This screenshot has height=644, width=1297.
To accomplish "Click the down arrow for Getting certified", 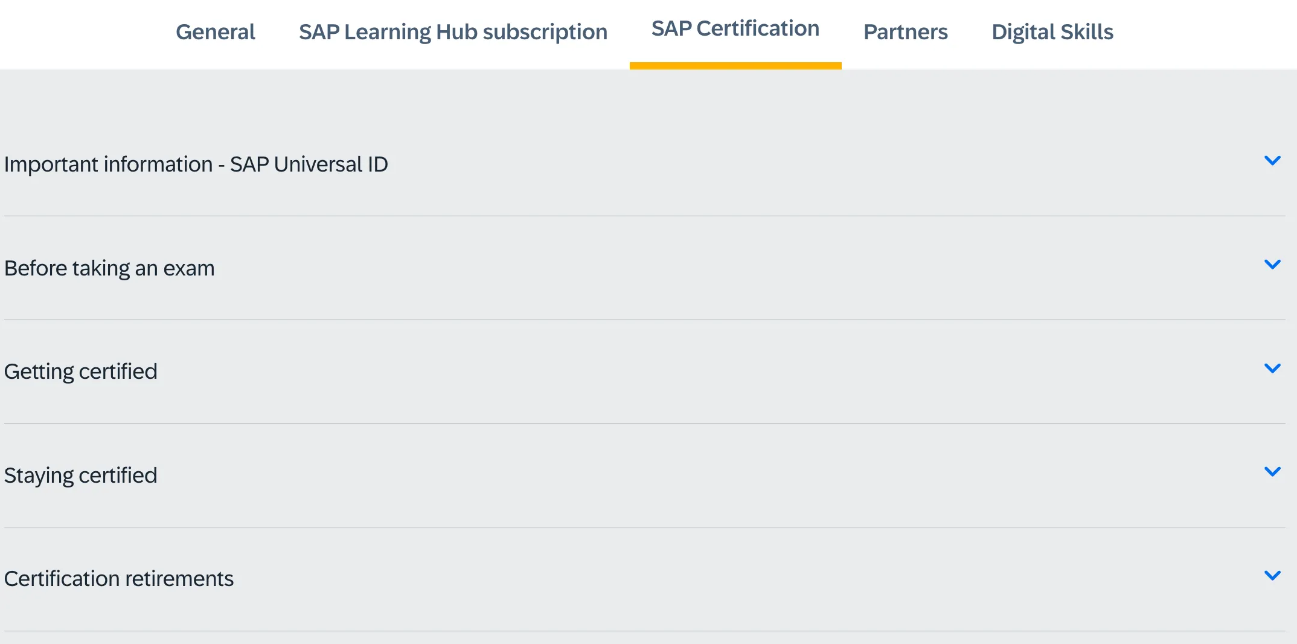I will point(1272,369).
